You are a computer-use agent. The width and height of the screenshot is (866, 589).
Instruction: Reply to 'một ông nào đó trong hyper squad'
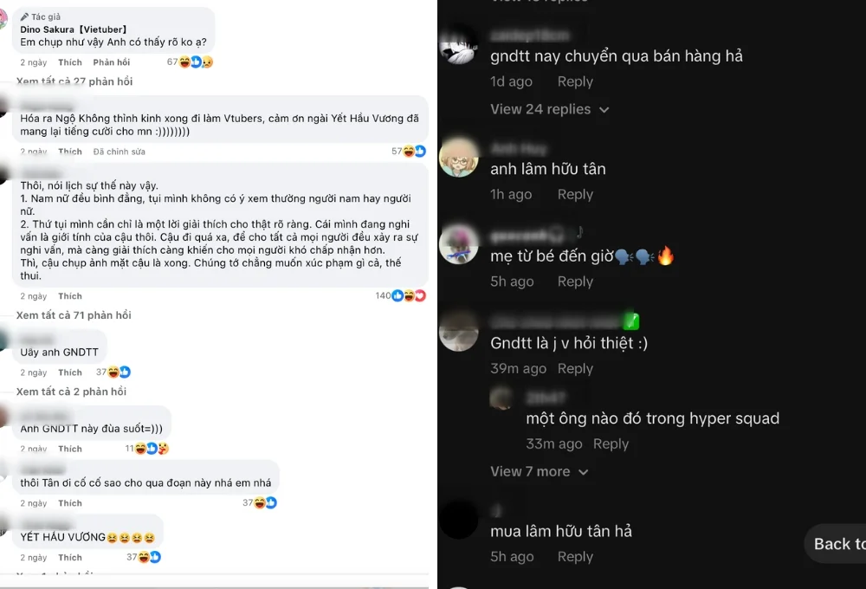click(x=611, y=444)
